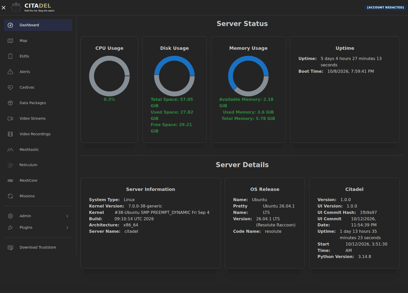This screenshot has height=293, width=408.
Task: Click boot time '10/8/2026, 7:59:41 PM'
Action: (351, 71)
